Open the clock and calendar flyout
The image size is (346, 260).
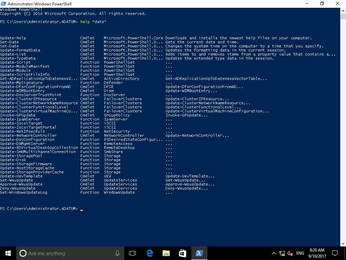pyautogui.click(x=317, y=253)
